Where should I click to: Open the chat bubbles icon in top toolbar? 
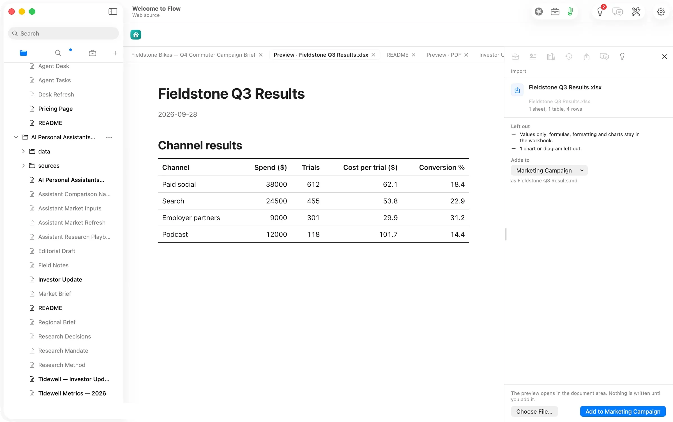coord(618,11)
